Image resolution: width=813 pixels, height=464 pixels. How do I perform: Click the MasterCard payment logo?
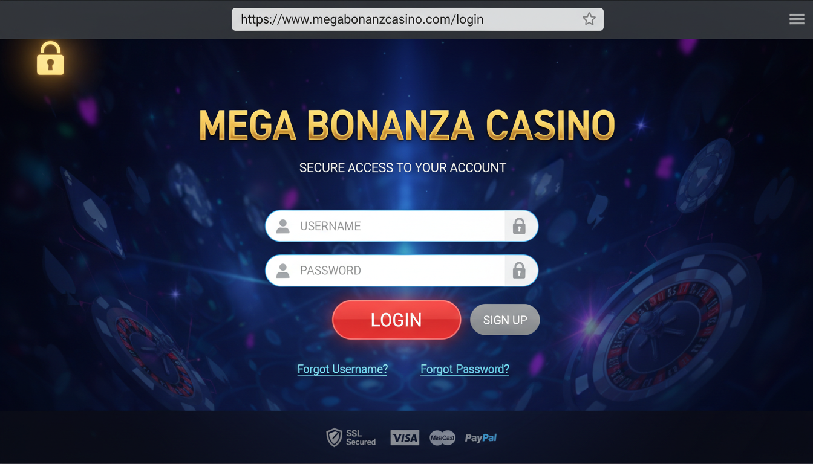(442, 438)
